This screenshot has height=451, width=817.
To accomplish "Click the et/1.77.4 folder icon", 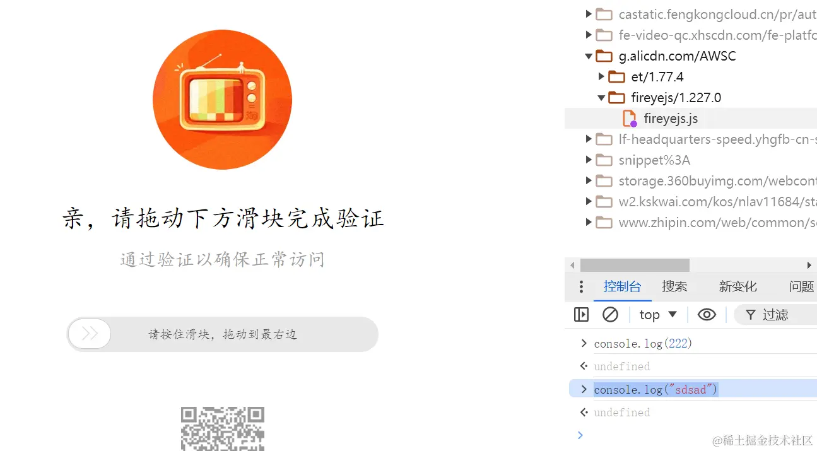I will pyautogui.click(x=617, y=76).
